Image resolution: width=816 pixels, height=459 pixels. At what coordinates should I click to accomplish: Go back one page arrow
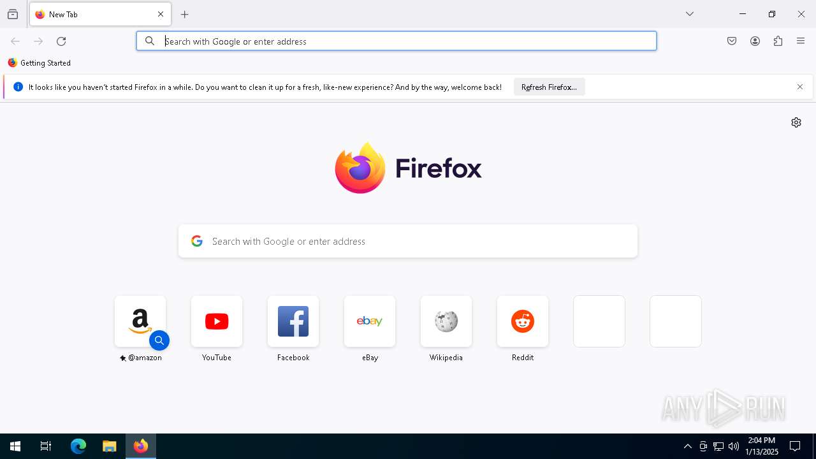point(15,41)
